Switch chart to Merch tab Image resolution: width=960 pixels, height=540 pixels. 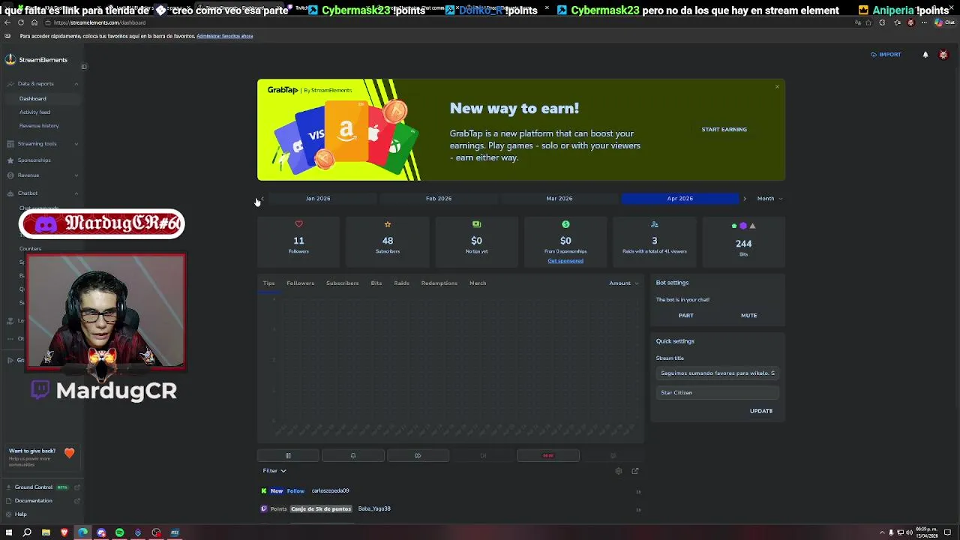(x=478, y=283)
